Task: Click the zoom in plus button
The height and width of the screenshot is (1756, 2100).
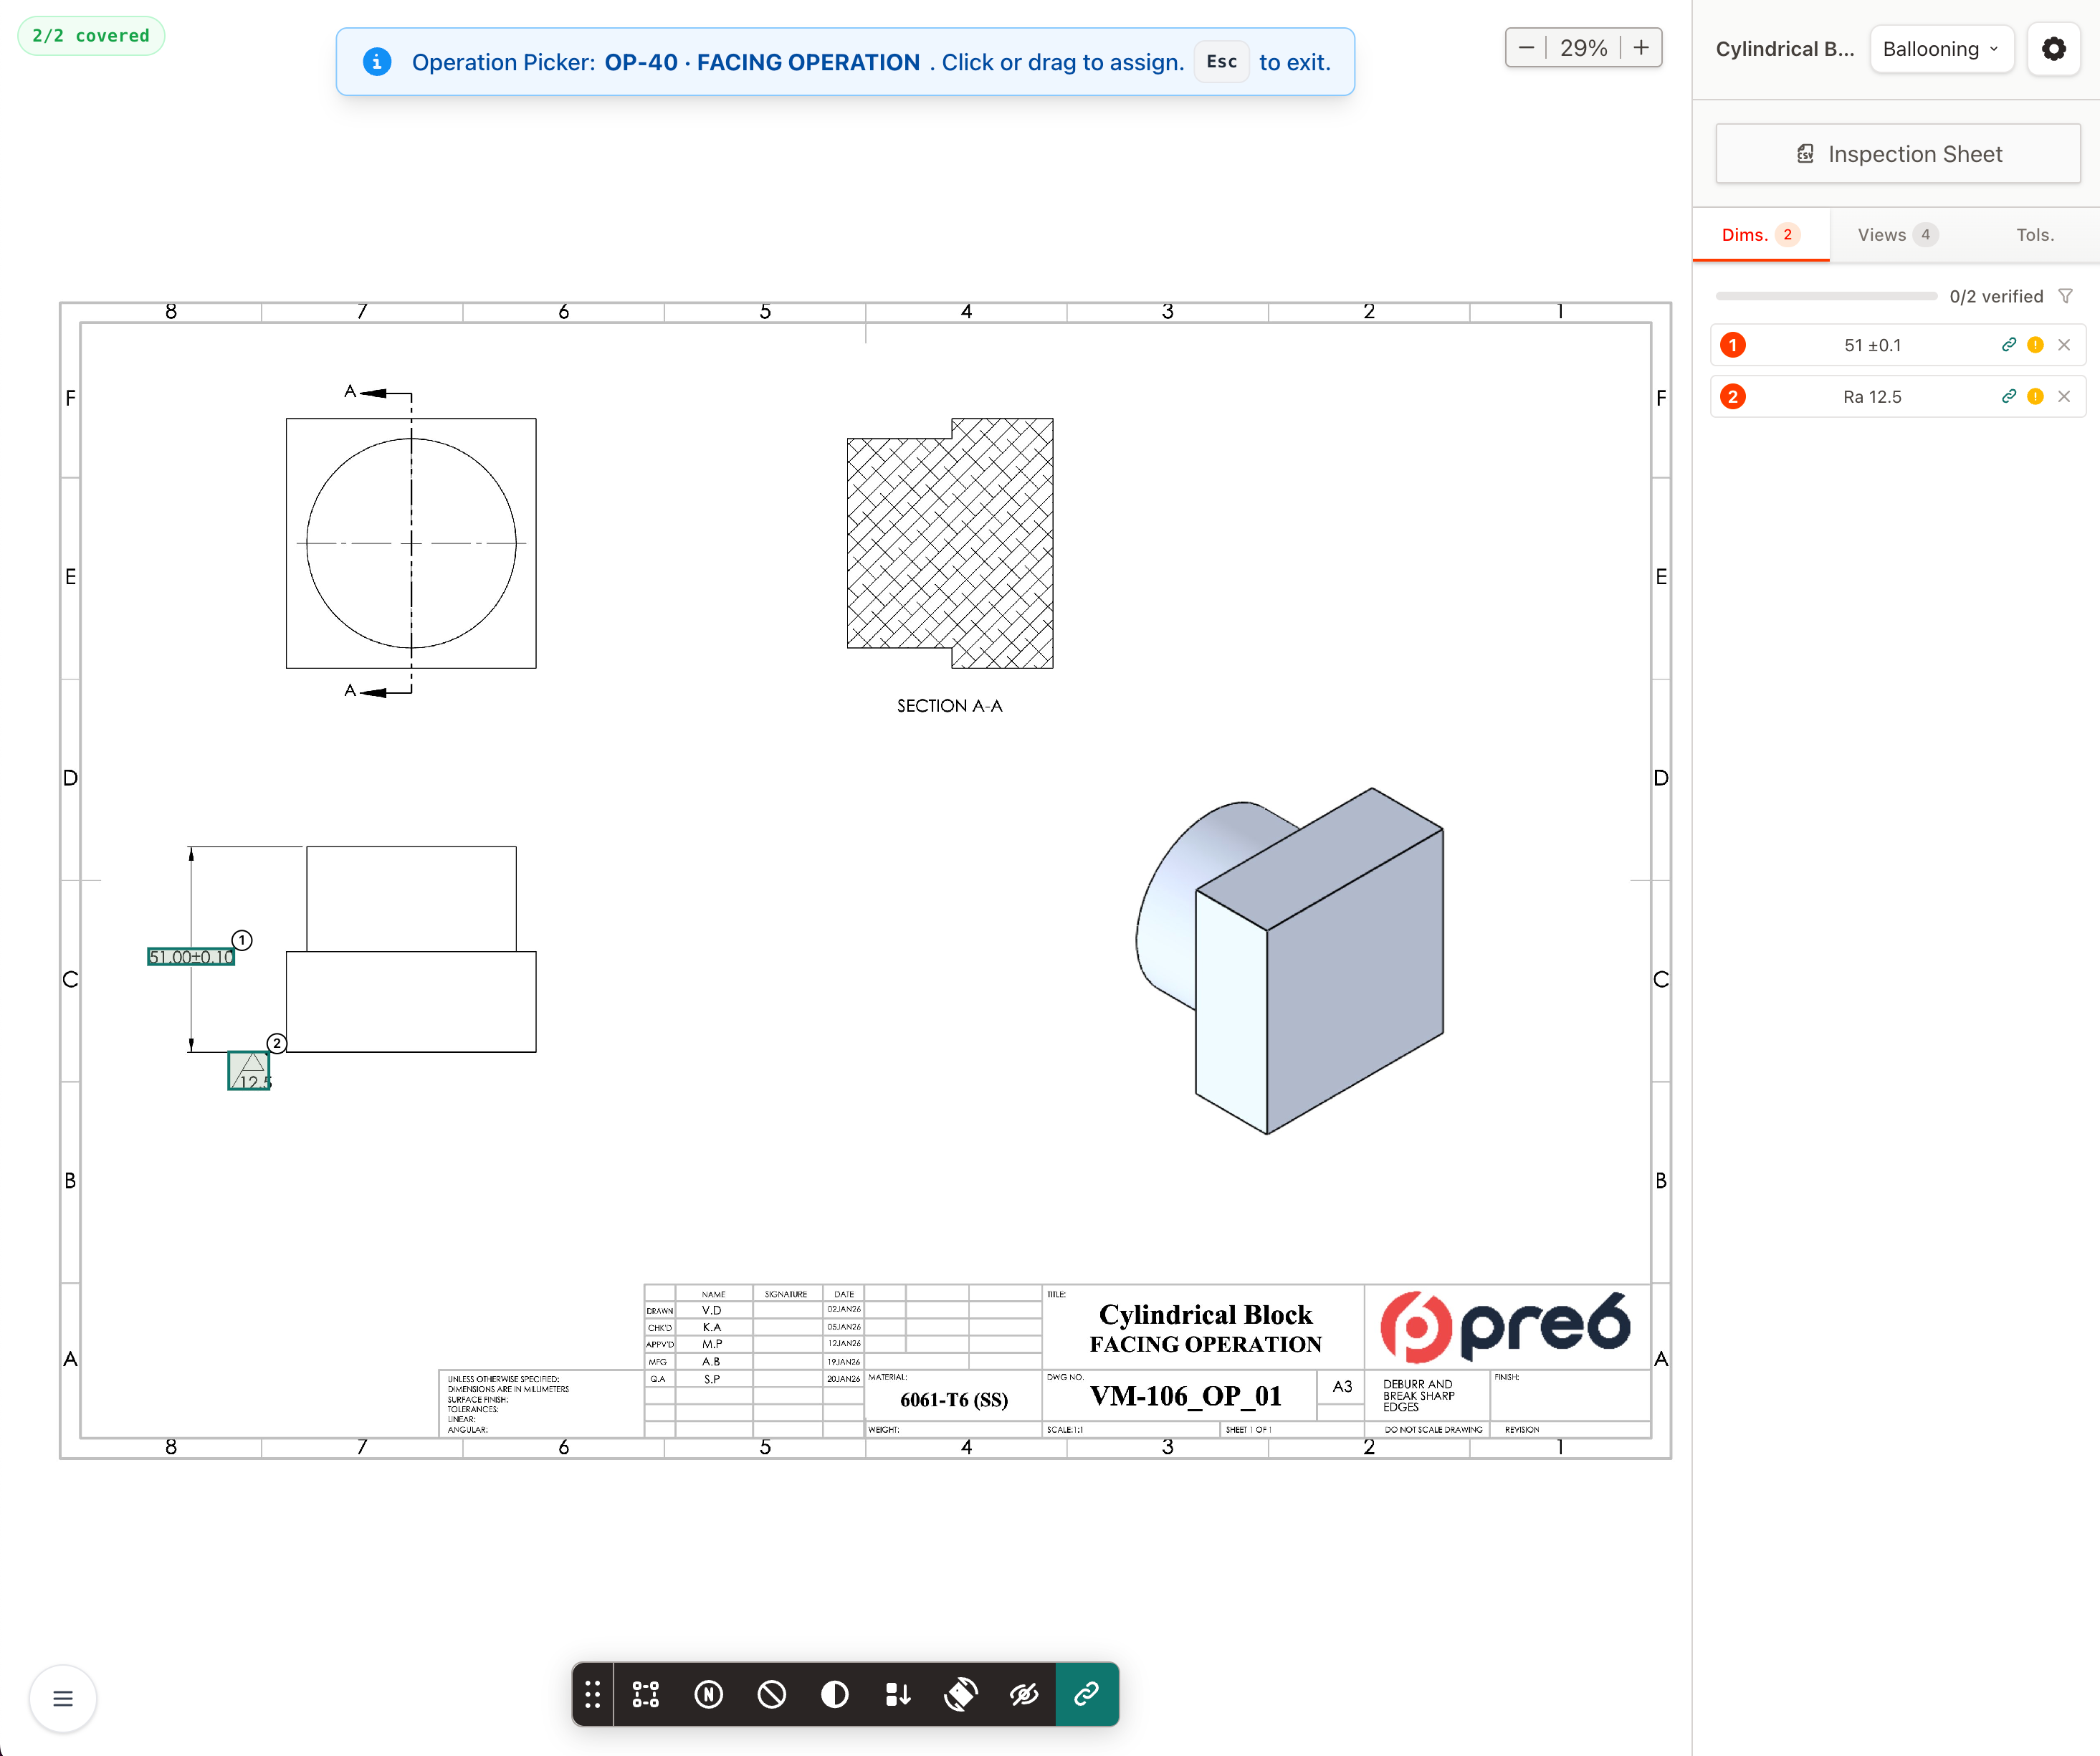Action: (1641, 47)
